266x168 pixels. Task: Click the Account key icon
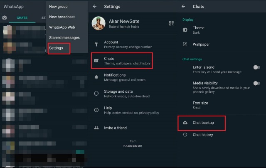pyautogui.click(x=96, y=44)
